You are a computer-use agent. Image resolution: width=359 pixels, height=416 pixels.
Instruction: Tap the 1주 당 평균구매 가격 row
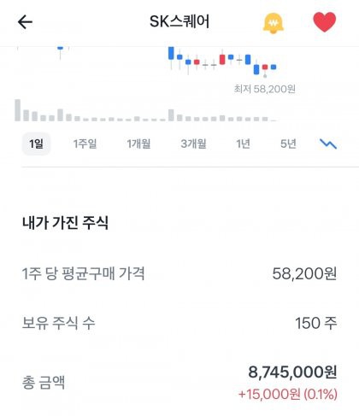pyautogui.click(x=179, y=273)
